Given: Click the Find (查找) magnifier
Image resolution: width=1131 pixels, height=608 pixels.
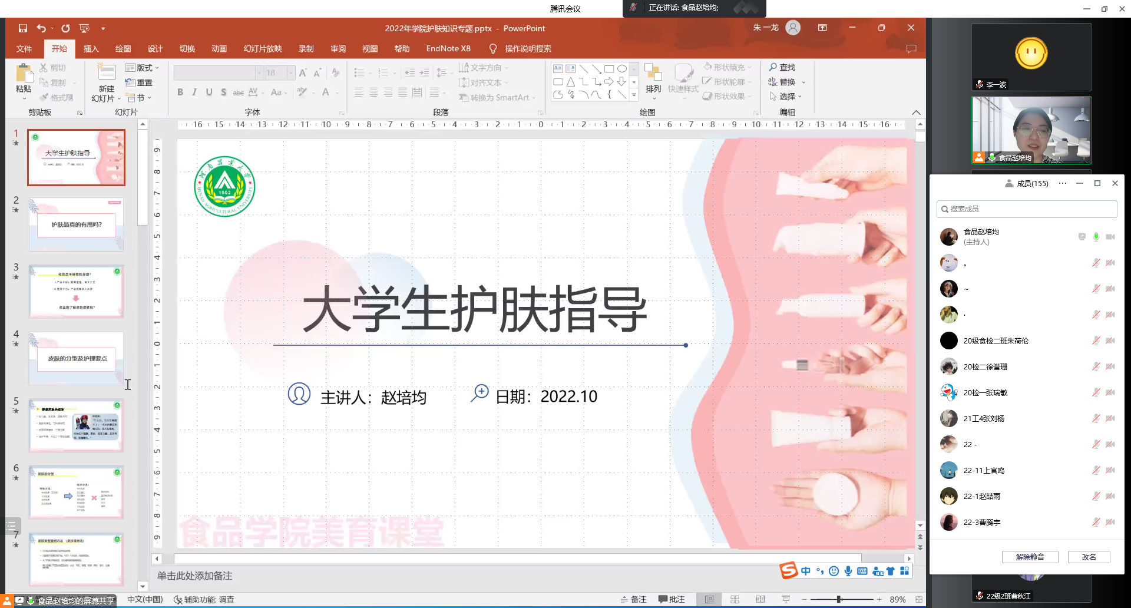Looking at the screenshot, I should coord(782,67).
